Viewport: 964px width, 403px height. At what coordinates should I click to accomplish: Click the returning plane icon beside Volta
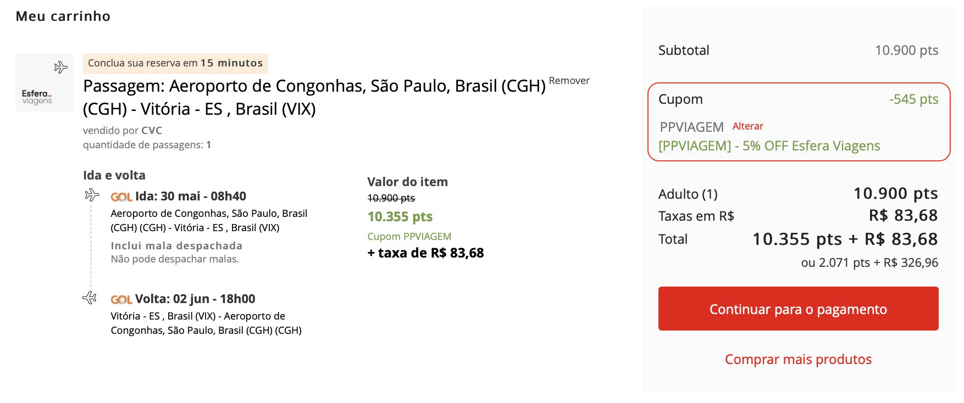point(90,298)
